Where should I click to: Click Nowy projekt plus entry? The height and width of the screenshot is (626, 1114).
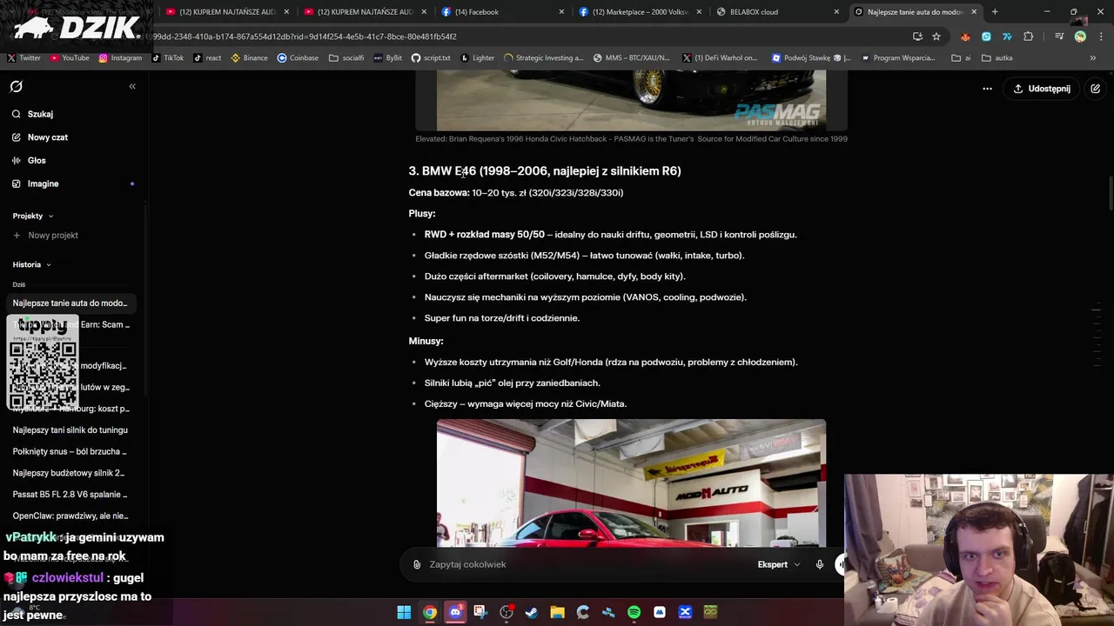(45, 236)
